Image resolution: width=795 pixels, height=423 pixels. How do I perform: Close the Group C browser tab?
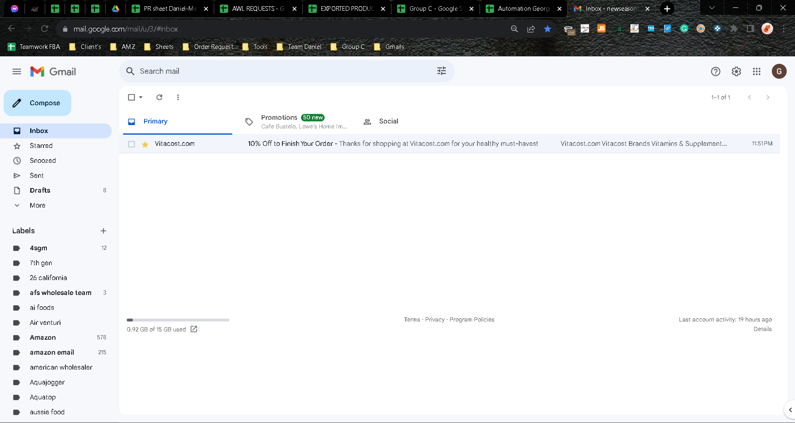(471, 9)
